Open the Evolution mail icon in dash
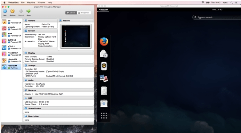The image size is (241, 133). coord(104,54)
